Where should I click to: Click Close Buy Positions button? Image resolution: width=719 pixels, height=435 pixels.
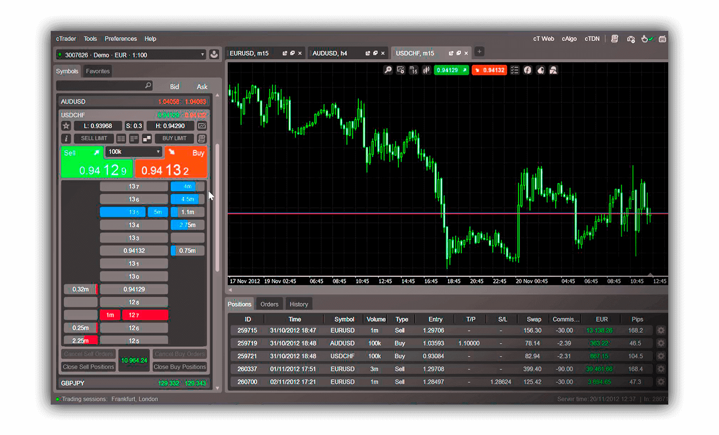[180, 367]
